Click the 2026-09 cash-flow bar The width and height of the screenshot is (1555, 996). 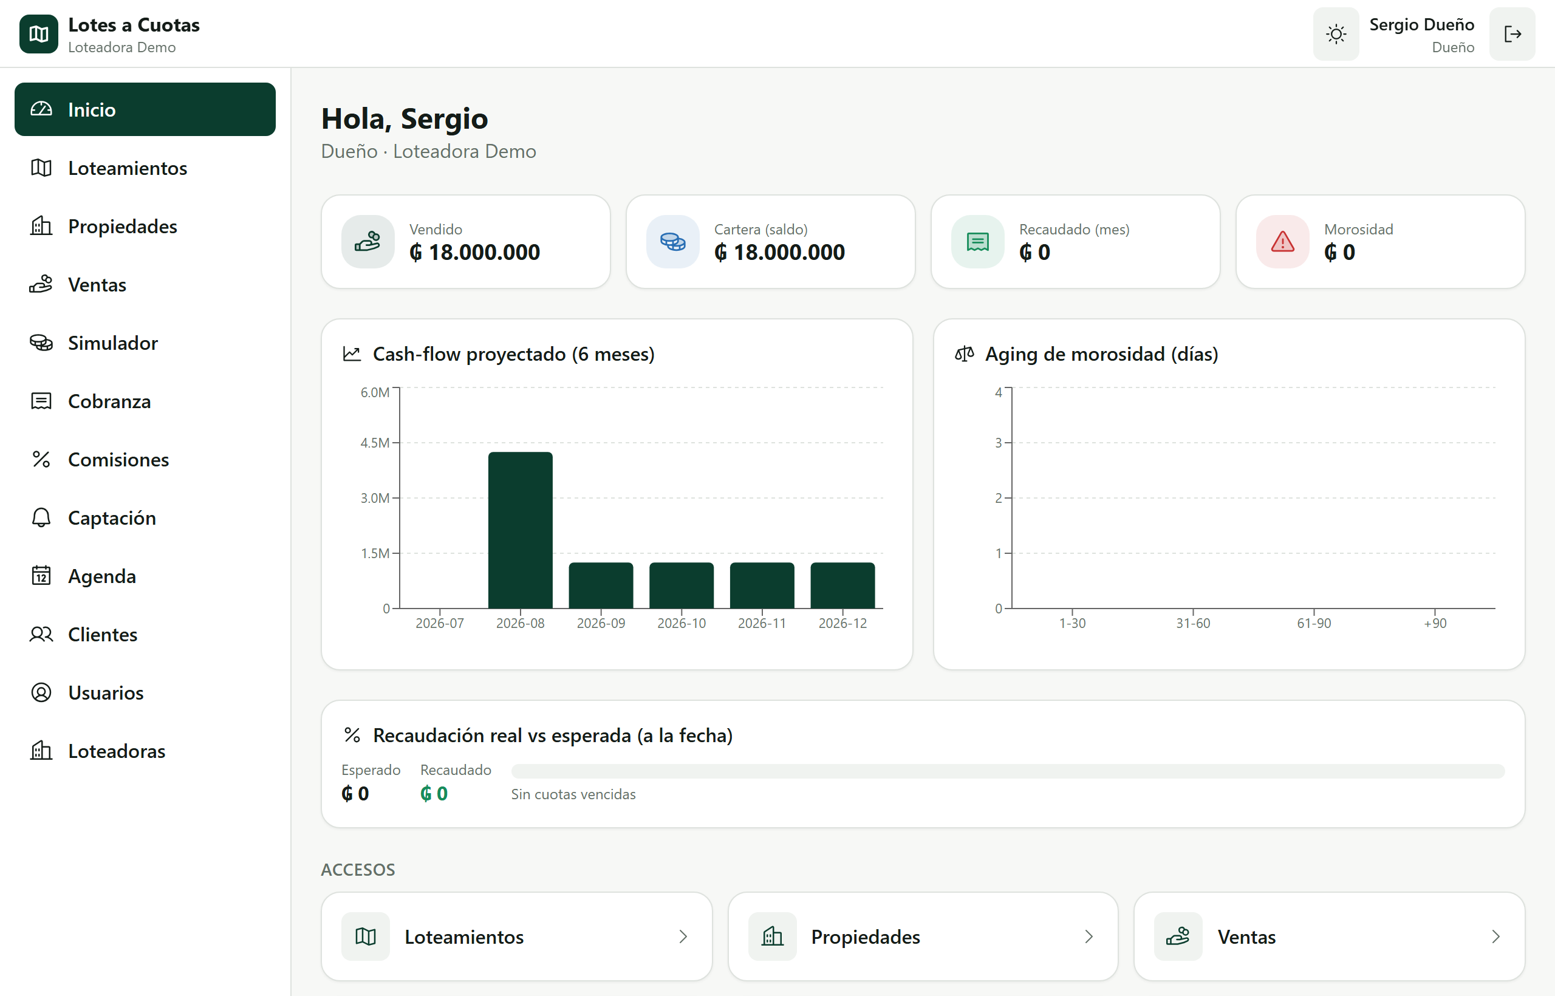[x=601, y=585]
